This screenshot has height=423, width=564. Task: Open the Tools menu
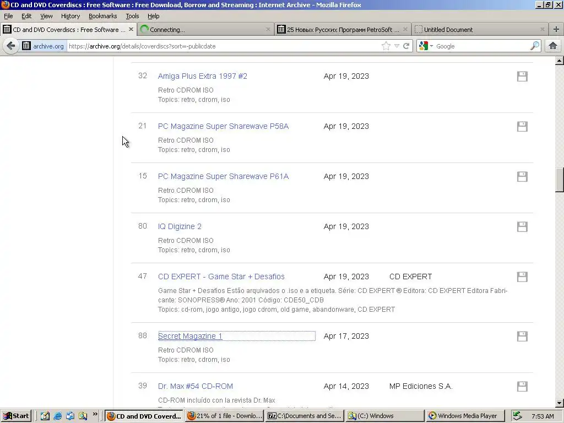pos(132,16)
